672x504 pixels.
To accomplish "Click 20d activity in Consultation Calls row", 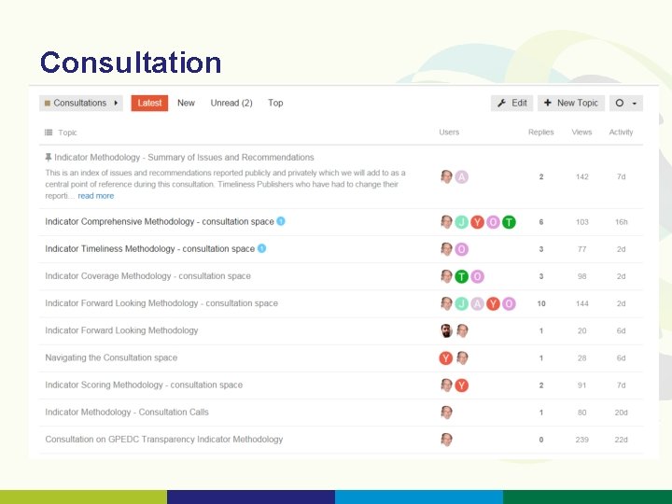I will (621, 413).
